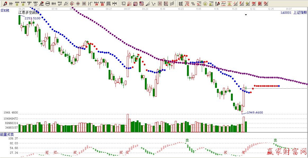Screen dimensions: 308x158
Task: Select the compass rose wheel tool
Action: tap(78, 4)
